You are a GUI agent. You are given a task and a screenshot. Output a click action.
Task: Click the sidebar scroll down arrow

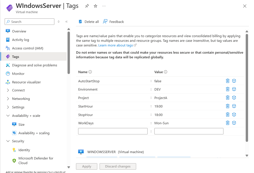coord(69,167)
